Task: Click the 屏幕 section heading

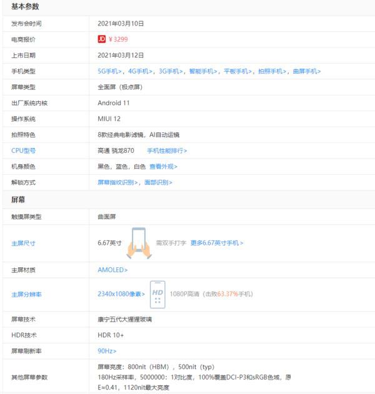Action: [x=18, y=200]
